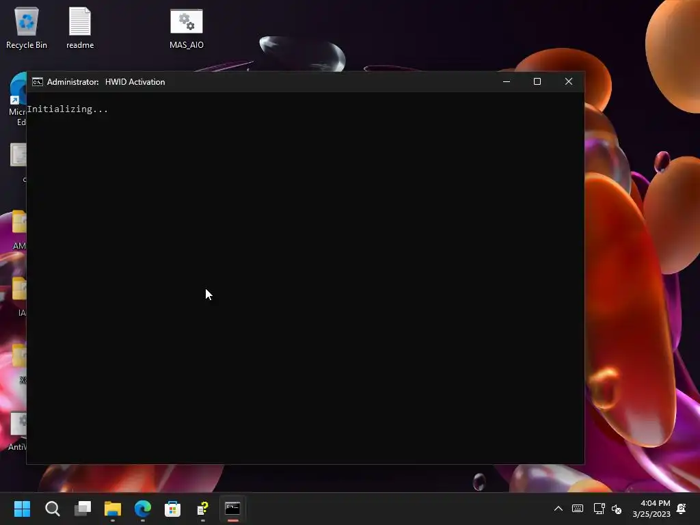Screen dimensions: 700x525
Task: Launch Microsoft Edge from taskbar
Action: pos(143,509)
